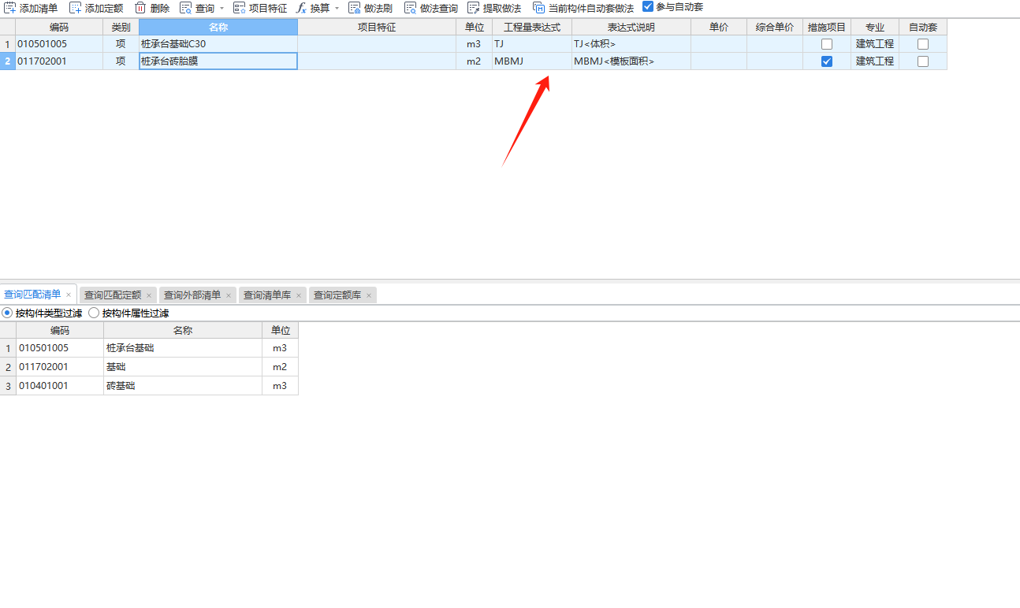The width and height of the screenshot is (1020, 608).
Task: Click the upper table's 编码 column header
Action: pyautogui.click(x=59, y=28)
